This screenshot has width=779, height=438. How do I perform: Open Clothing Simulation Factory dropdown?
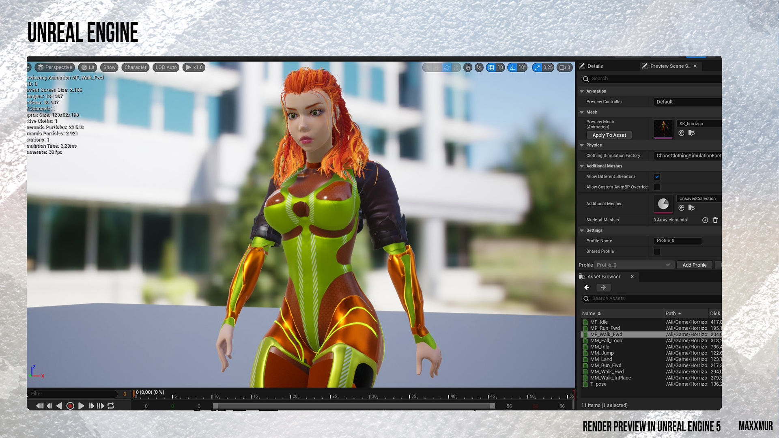(x=687, y=156)
